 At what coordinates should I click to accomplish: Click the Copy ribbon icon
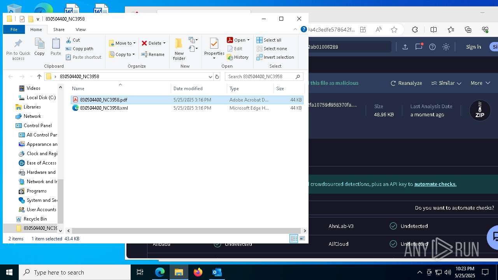tap(39, 47)
